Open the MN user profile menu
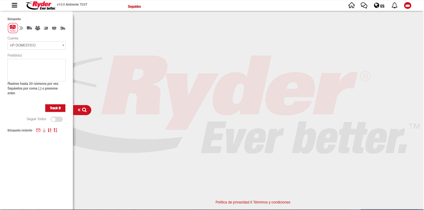424x210 pixels. [x=408, y=6]
